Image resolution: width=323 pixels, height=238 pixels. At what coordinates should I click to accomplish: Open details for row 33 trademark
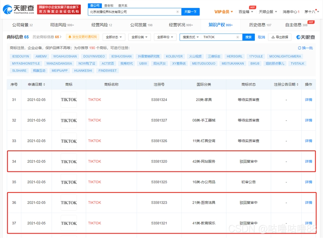[x=308, y=141]
